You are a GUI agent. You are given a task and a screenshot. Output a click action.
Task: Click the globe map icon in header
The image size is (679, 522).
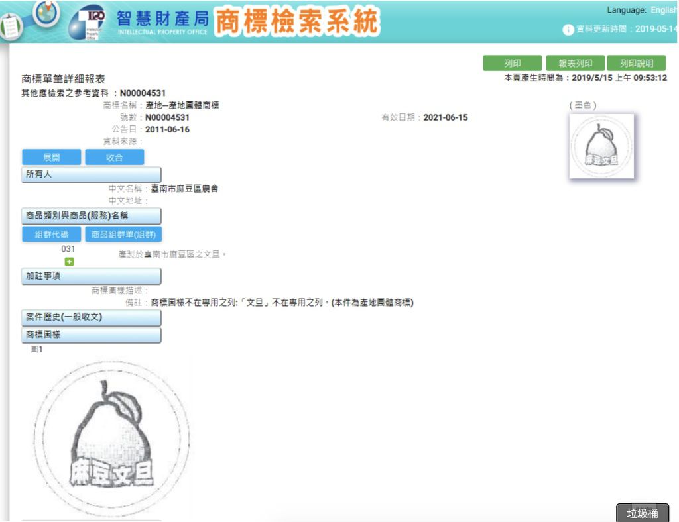[47, 13]
